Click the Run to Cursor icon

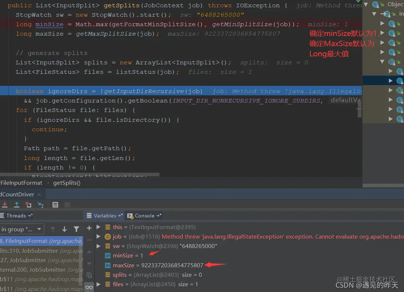[x=41, y=205]
